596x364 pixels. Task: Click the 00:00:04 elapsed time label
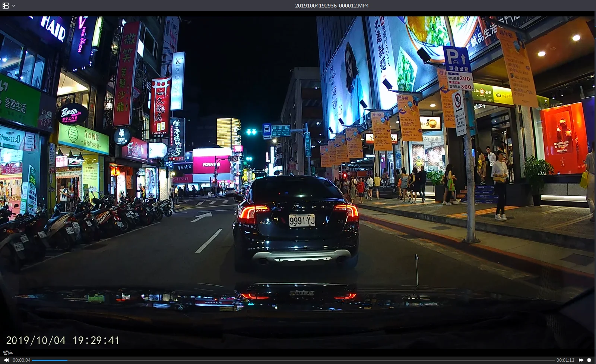click(22, 360)
